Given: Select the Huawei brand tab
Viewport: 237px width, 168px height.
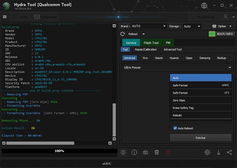Looking at the screenshot, I should pos(174,58).
